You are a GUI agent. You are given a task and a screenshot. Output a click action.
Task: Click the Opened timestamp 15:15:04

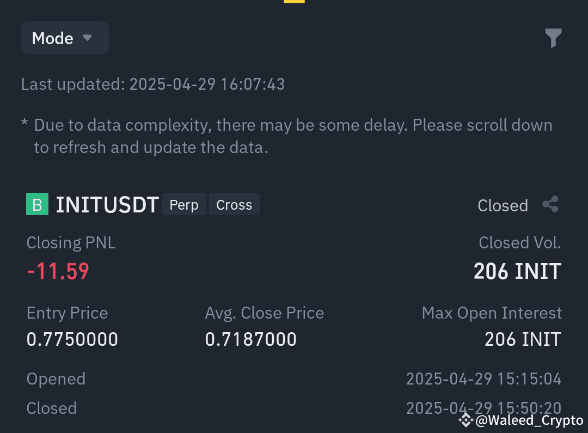point(483,379)
